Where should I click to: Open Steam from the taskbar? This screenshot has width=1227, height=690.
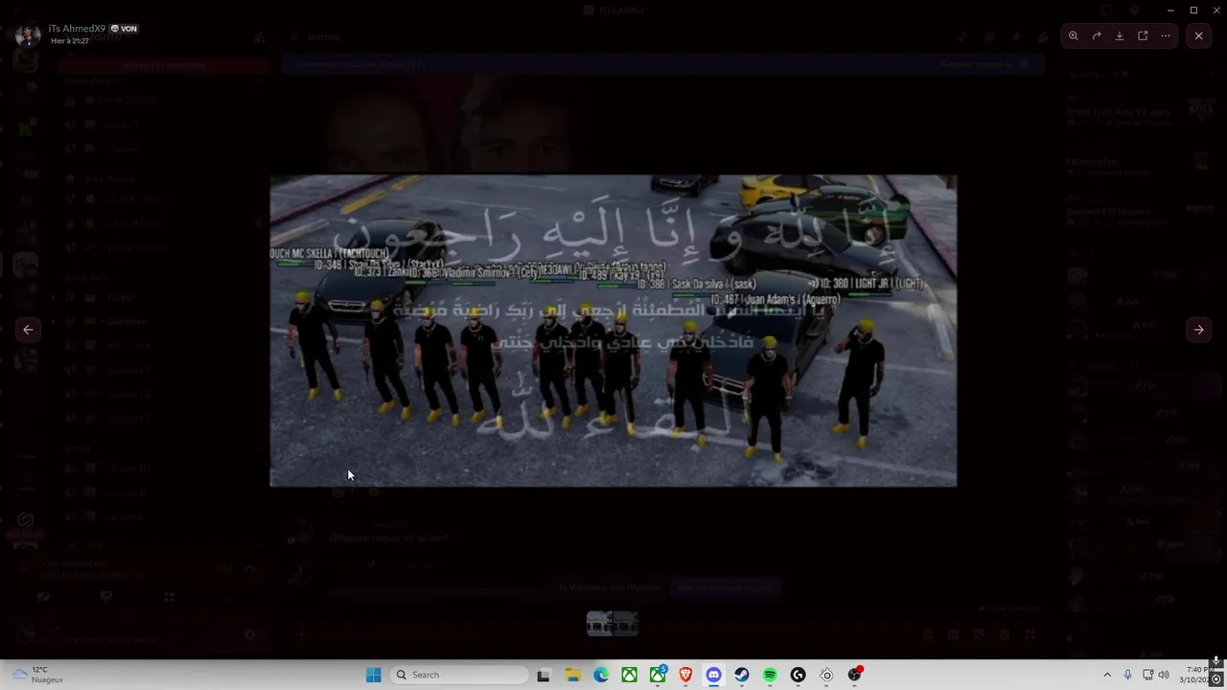point(742,675)
